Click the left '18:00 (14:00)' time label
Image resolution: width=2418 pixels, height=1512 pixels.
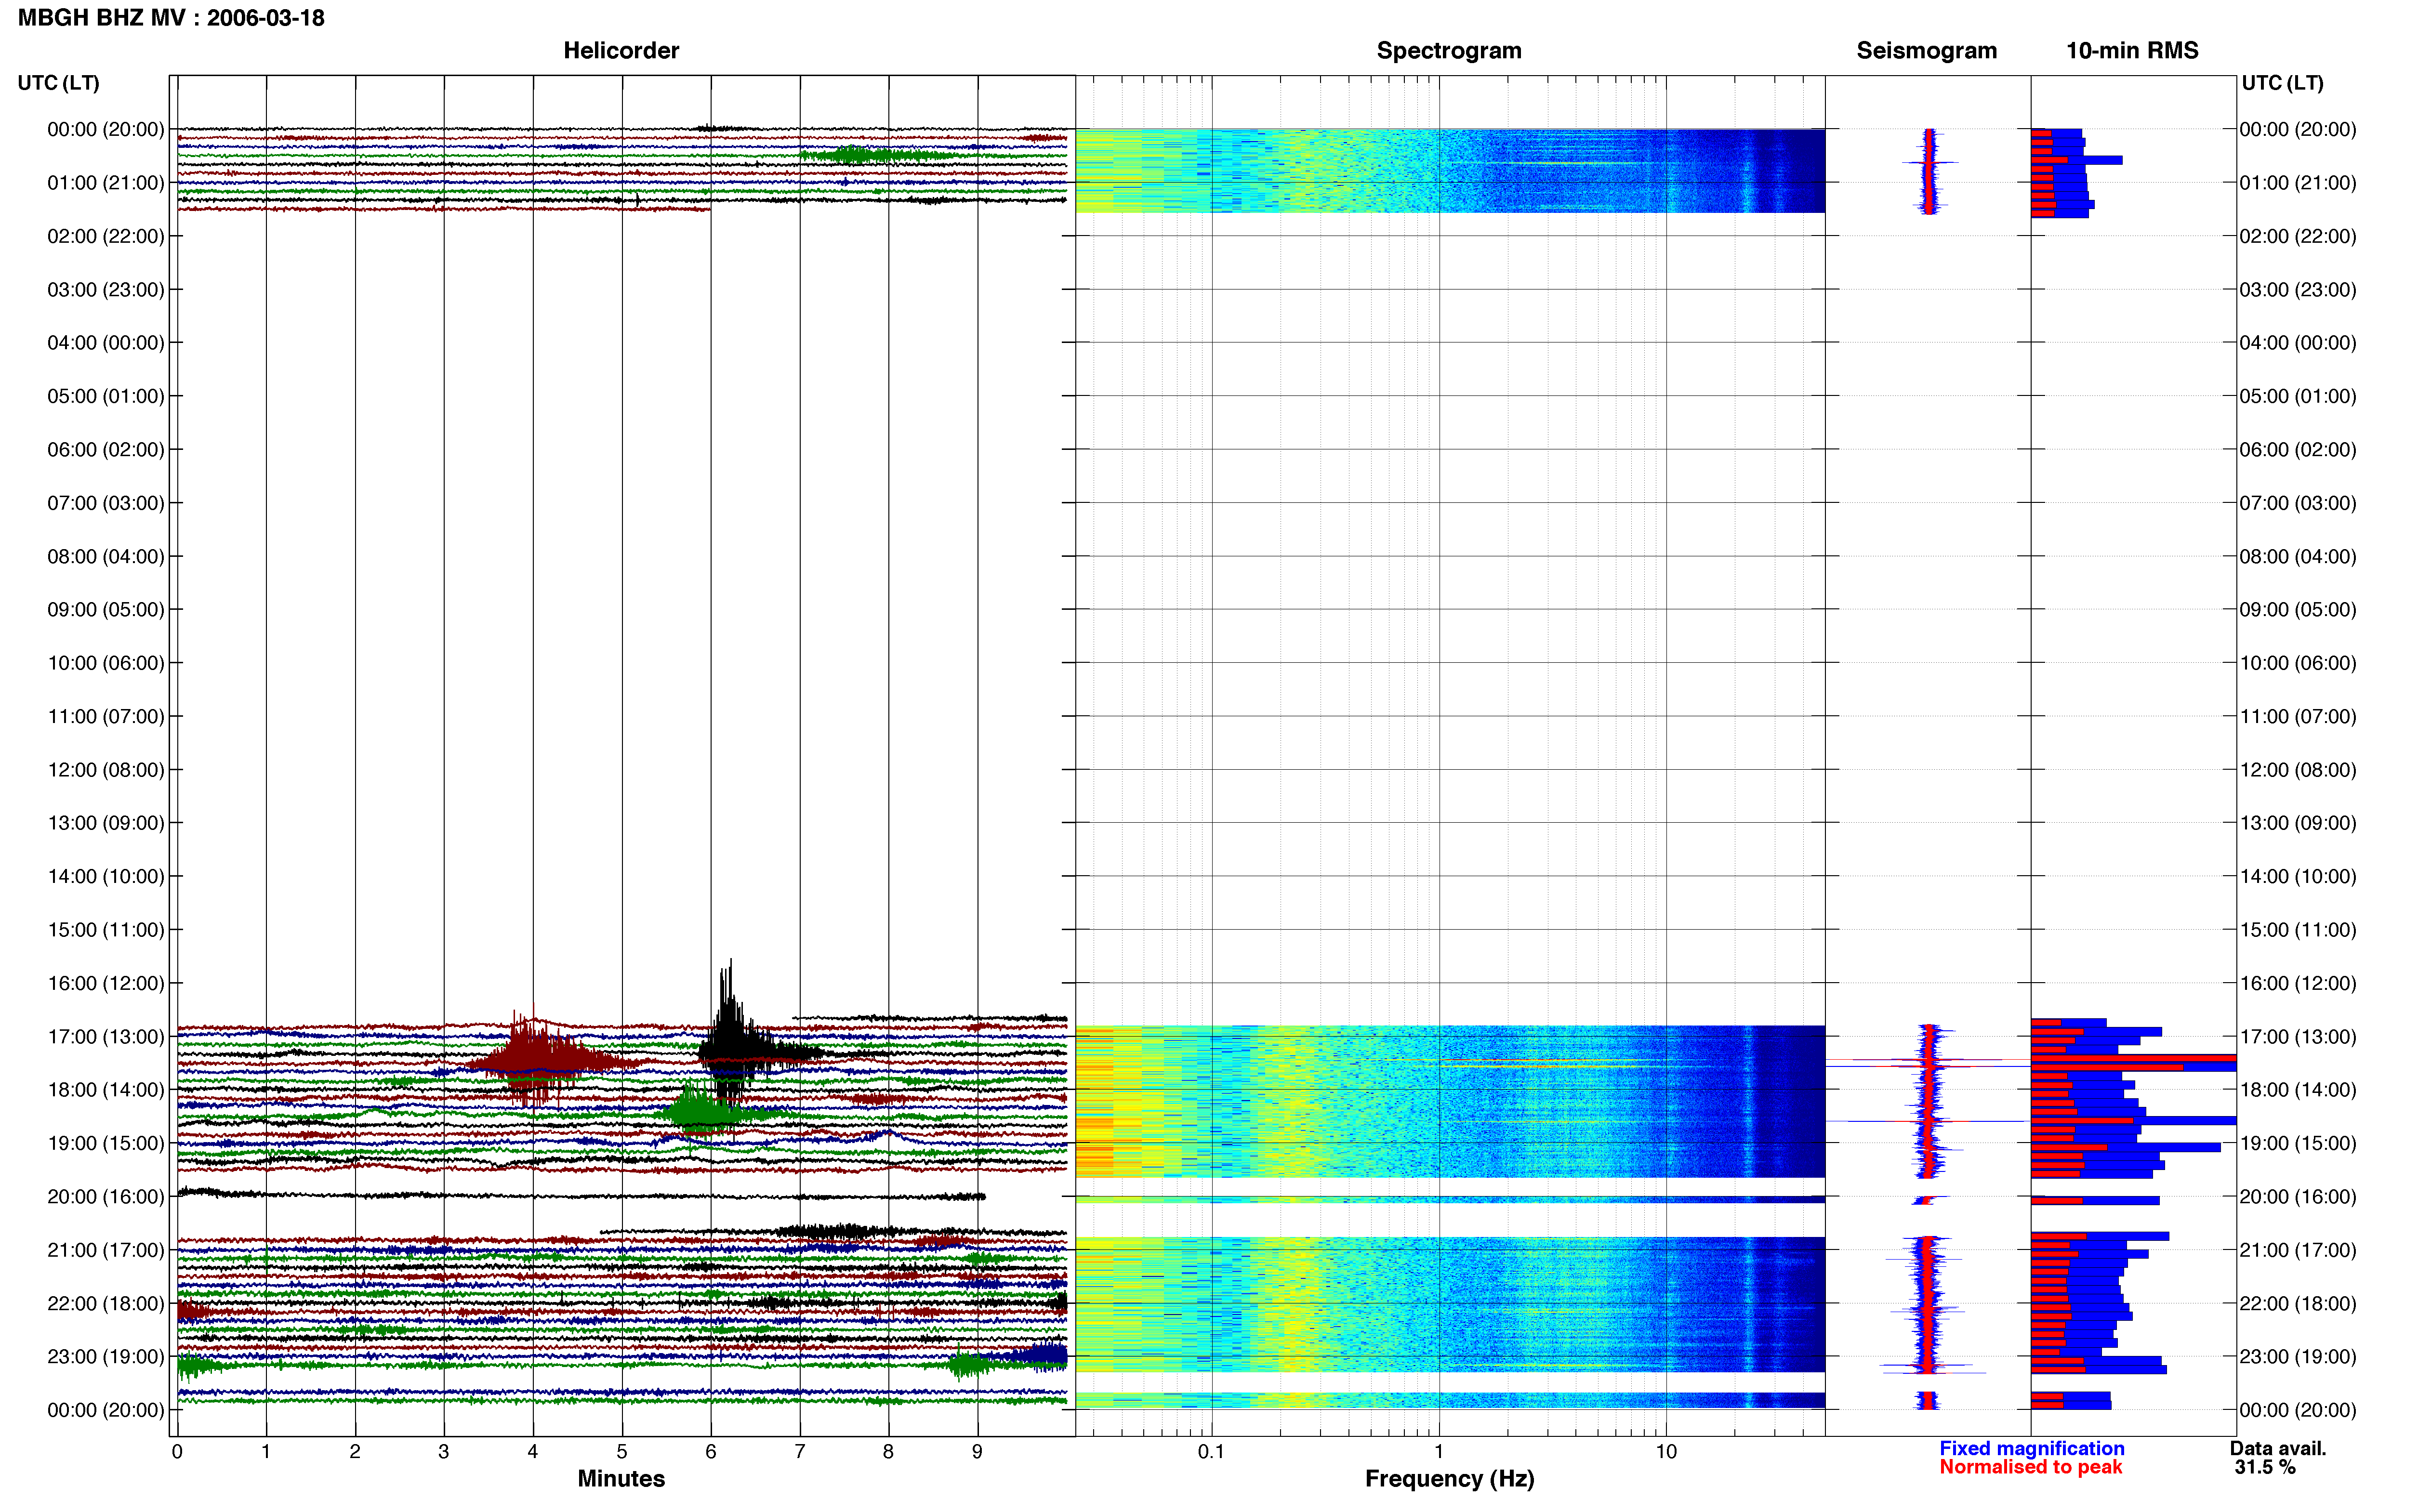[105, 1090]
